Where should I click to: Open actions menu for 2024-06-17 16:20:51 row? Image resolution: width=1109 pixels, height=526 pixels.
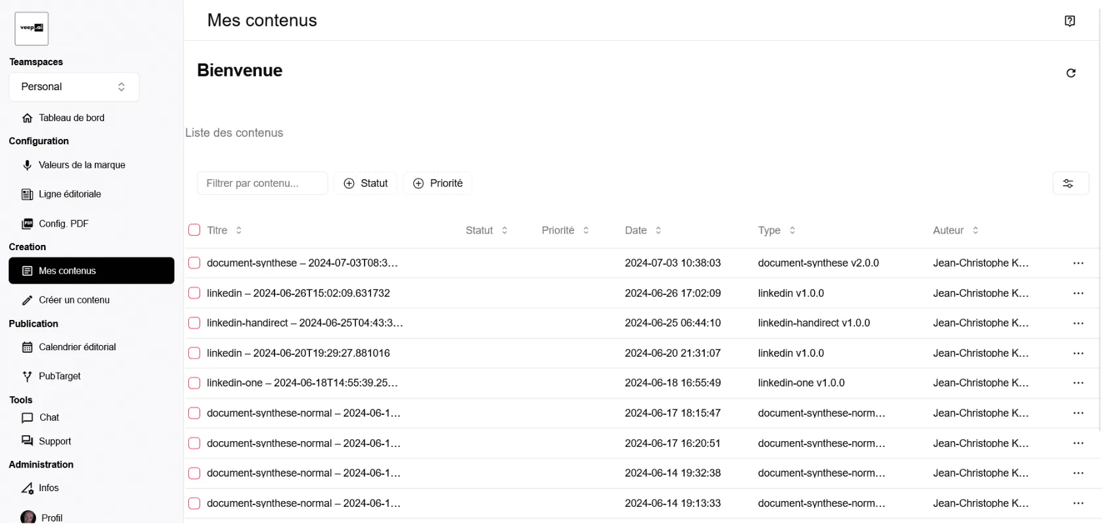[1078, 444]
